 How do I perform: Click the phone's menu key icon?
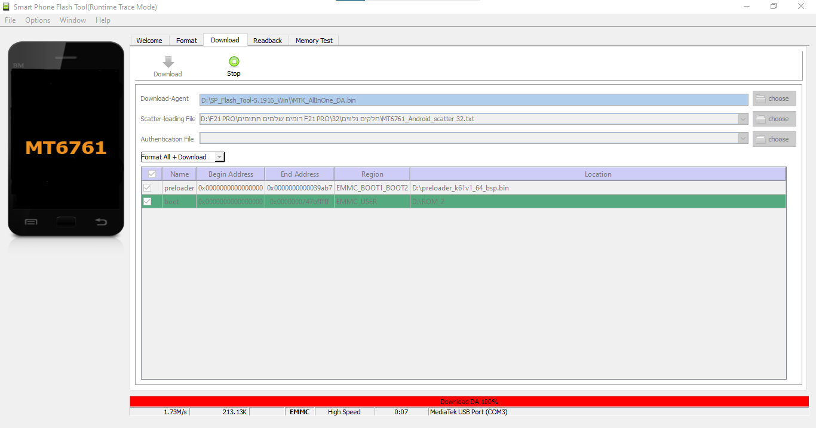pyautogui.click(x=31, y=222)
